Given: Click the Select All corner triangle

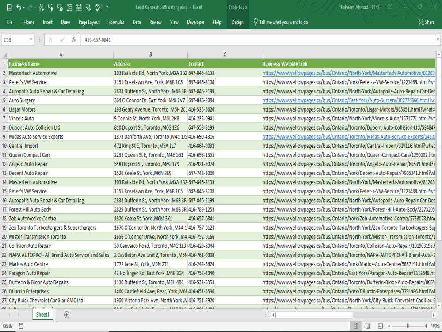Looking at the screenshot, I should 4,54.
